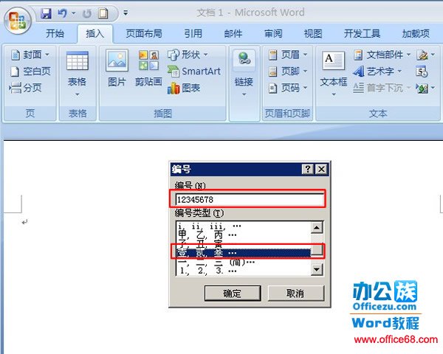Expand the 页眉 dropdown arrow
Screen dimensions: 443x354
[305, 54]
